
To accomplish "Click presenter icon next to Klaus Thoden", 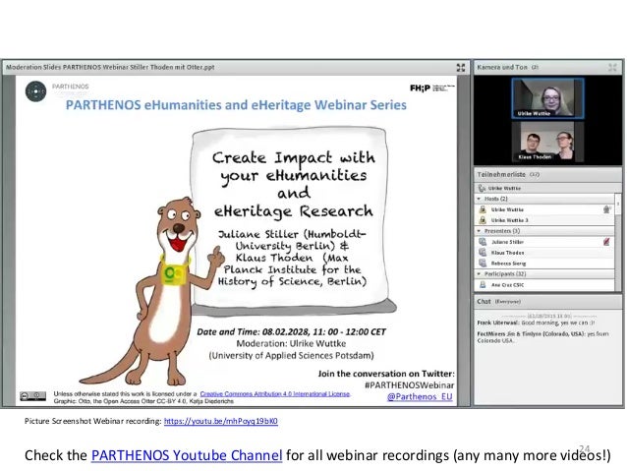I will tap(483, 253).
